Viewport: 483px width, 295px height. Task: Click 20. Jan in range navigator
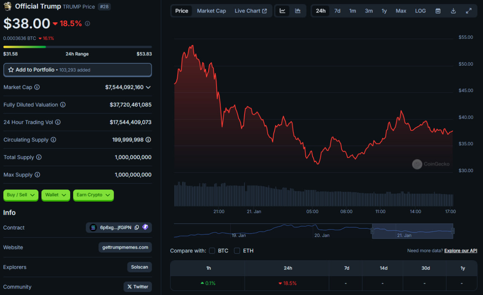(x=322, y=235)
